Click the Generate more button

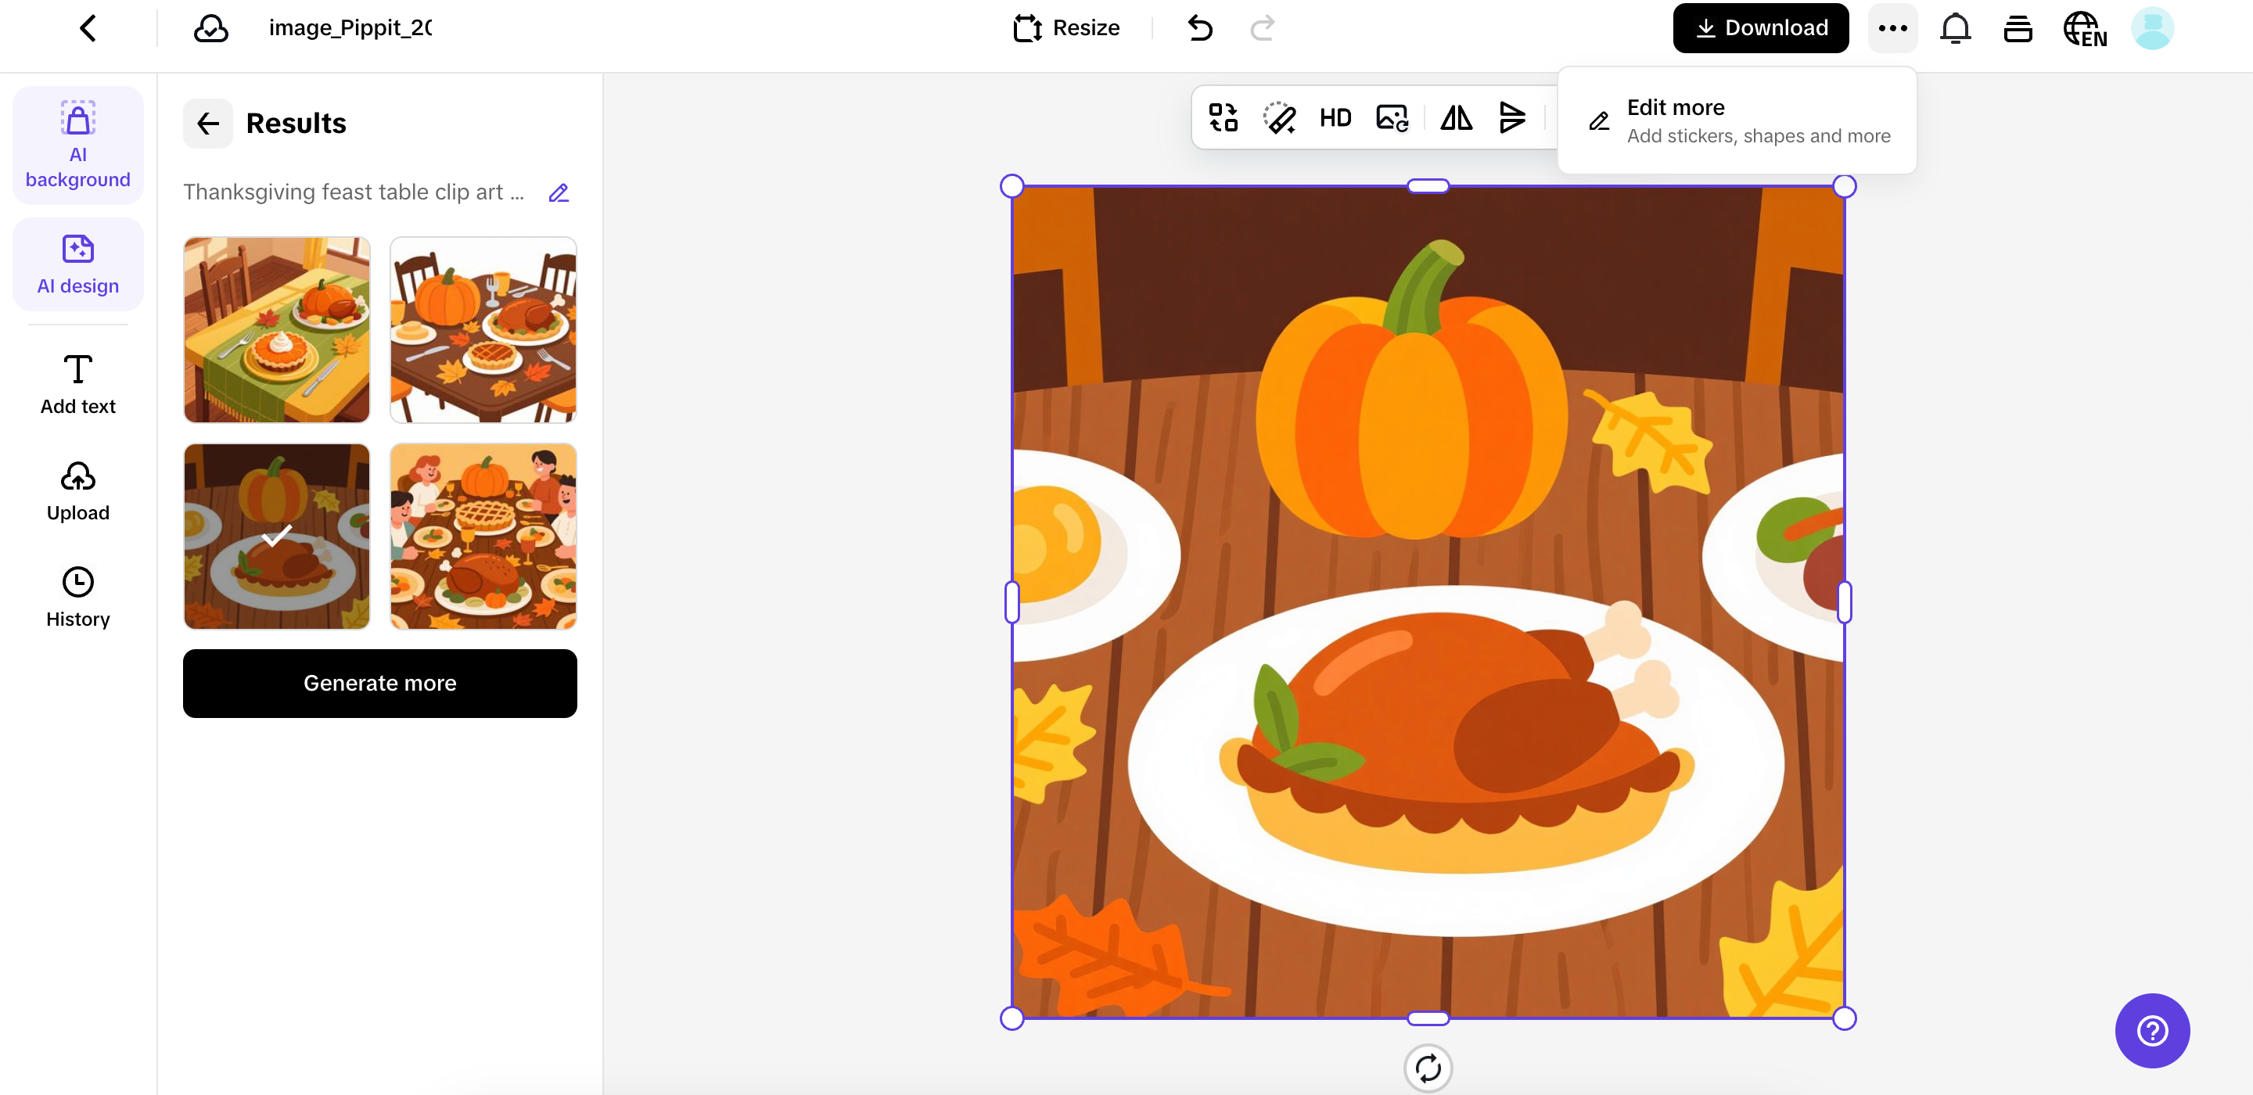point(379,683)
